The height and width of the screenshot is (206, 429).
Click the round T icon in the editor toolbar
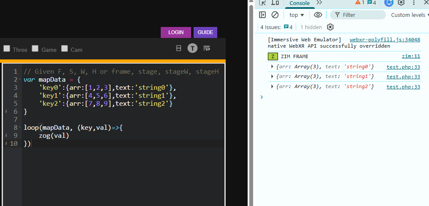192,48
